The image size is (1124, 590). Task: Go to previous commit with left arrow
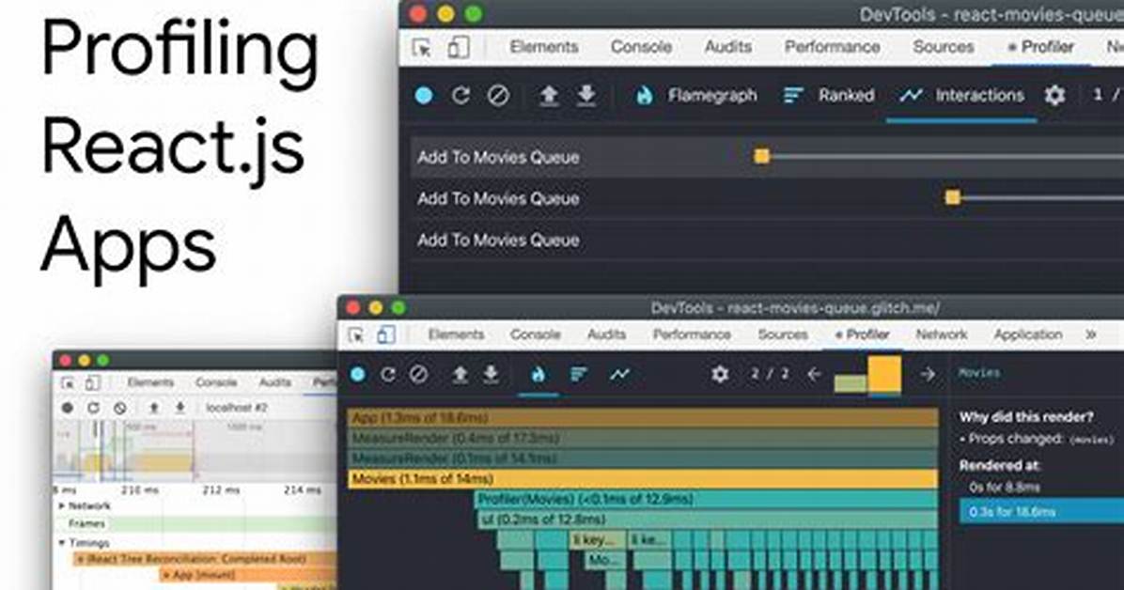click(814, 374)
